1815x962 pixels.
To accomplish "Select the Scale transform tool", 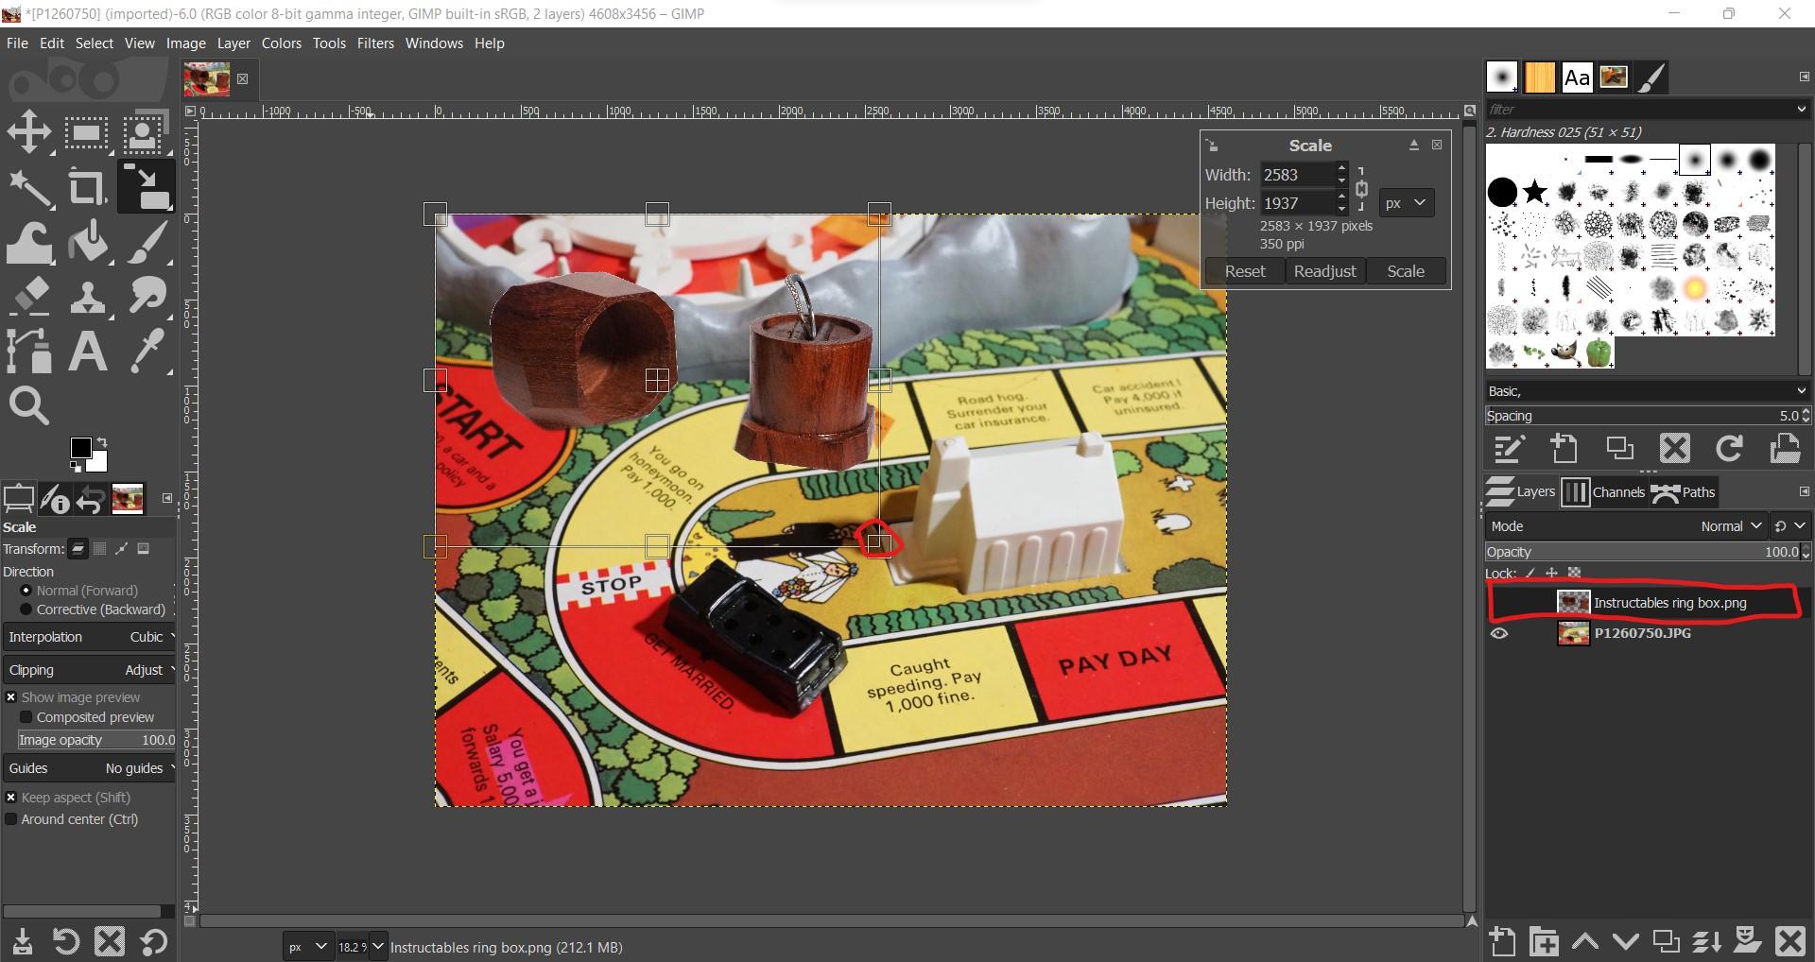I will 146,187.
